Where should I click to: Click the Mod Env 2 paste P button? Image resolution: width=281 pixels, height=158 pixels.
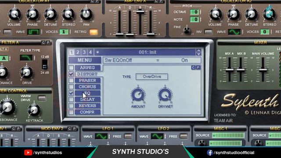74,129
